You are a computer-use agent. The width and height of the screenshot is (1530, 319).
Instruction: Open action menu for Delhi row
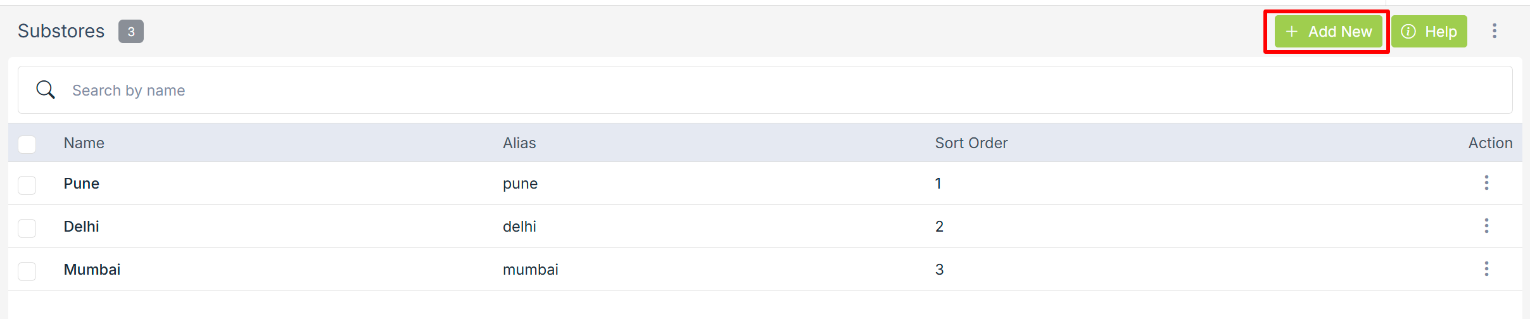(1486, 226)
